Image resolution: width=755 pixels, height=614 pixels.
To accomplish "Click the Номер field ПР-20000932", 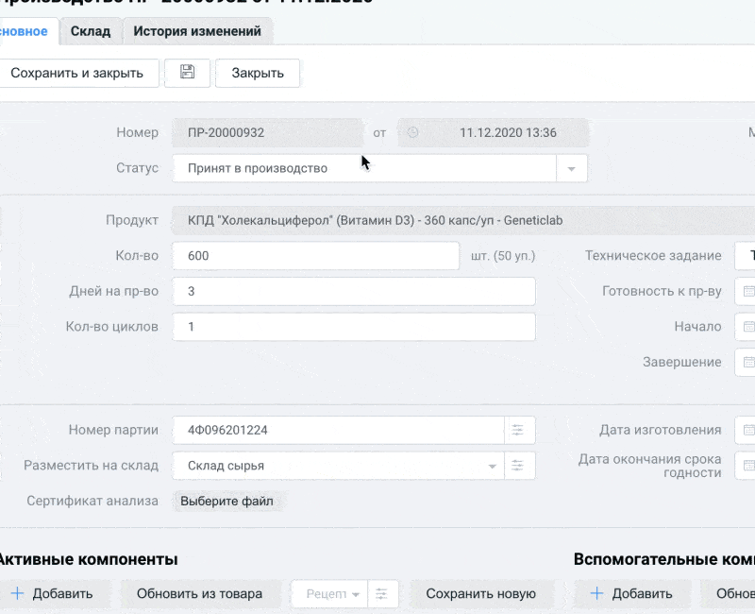I will [x=268, y=132].
